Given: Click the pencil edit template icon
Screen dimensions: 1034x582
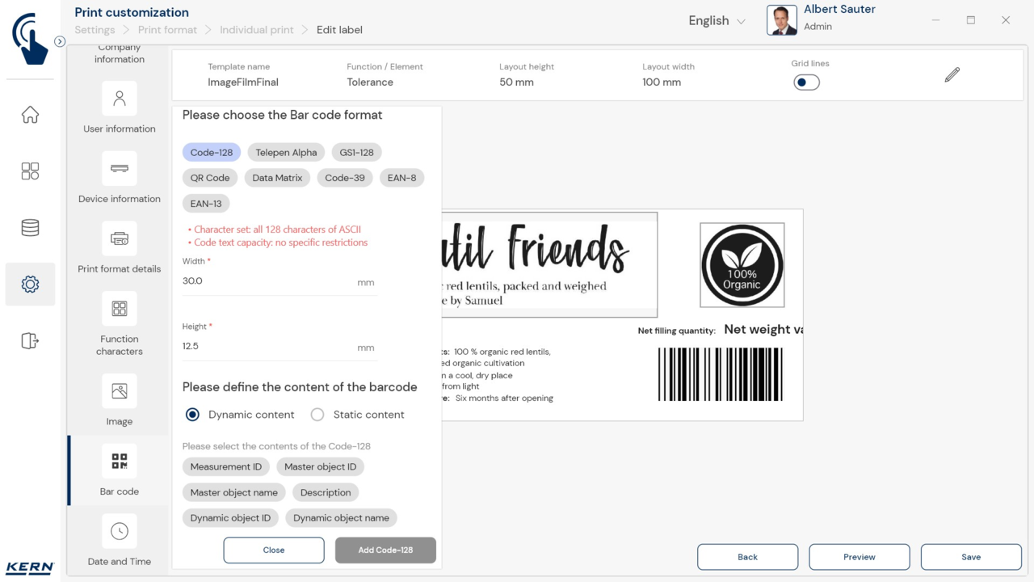Looking at the screenshot, I should pos(952,75).
